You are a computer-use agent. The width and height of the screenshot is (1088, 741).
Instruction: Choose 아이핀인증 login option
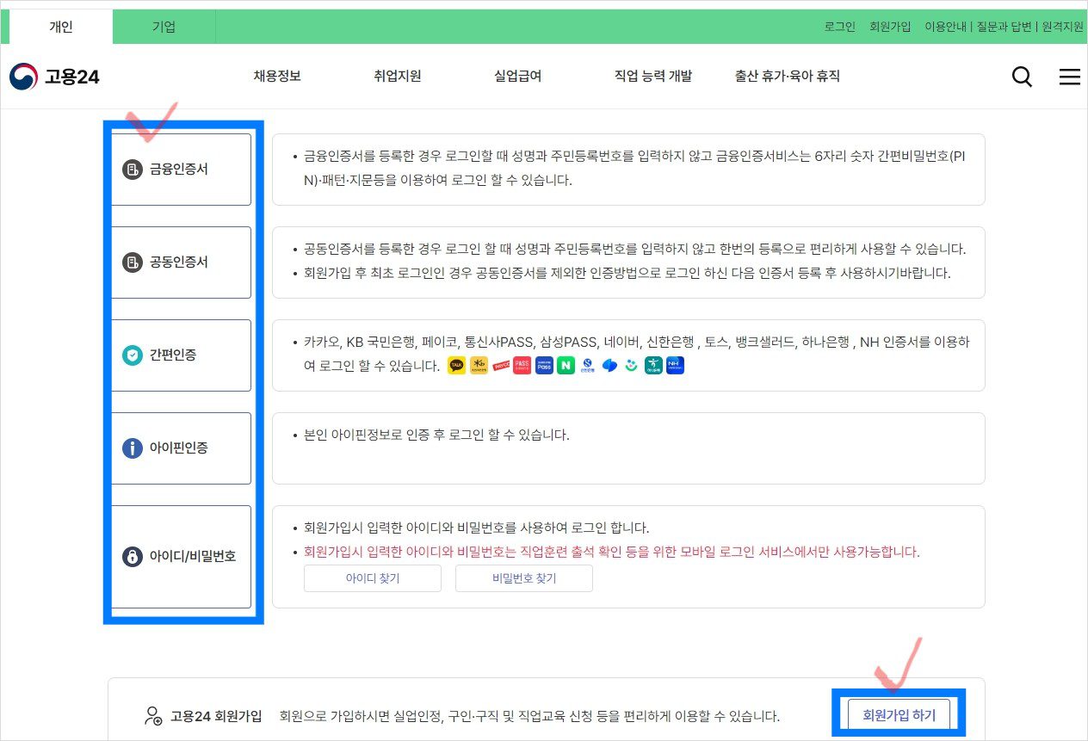pyautogui.click(x=181, y=448)
